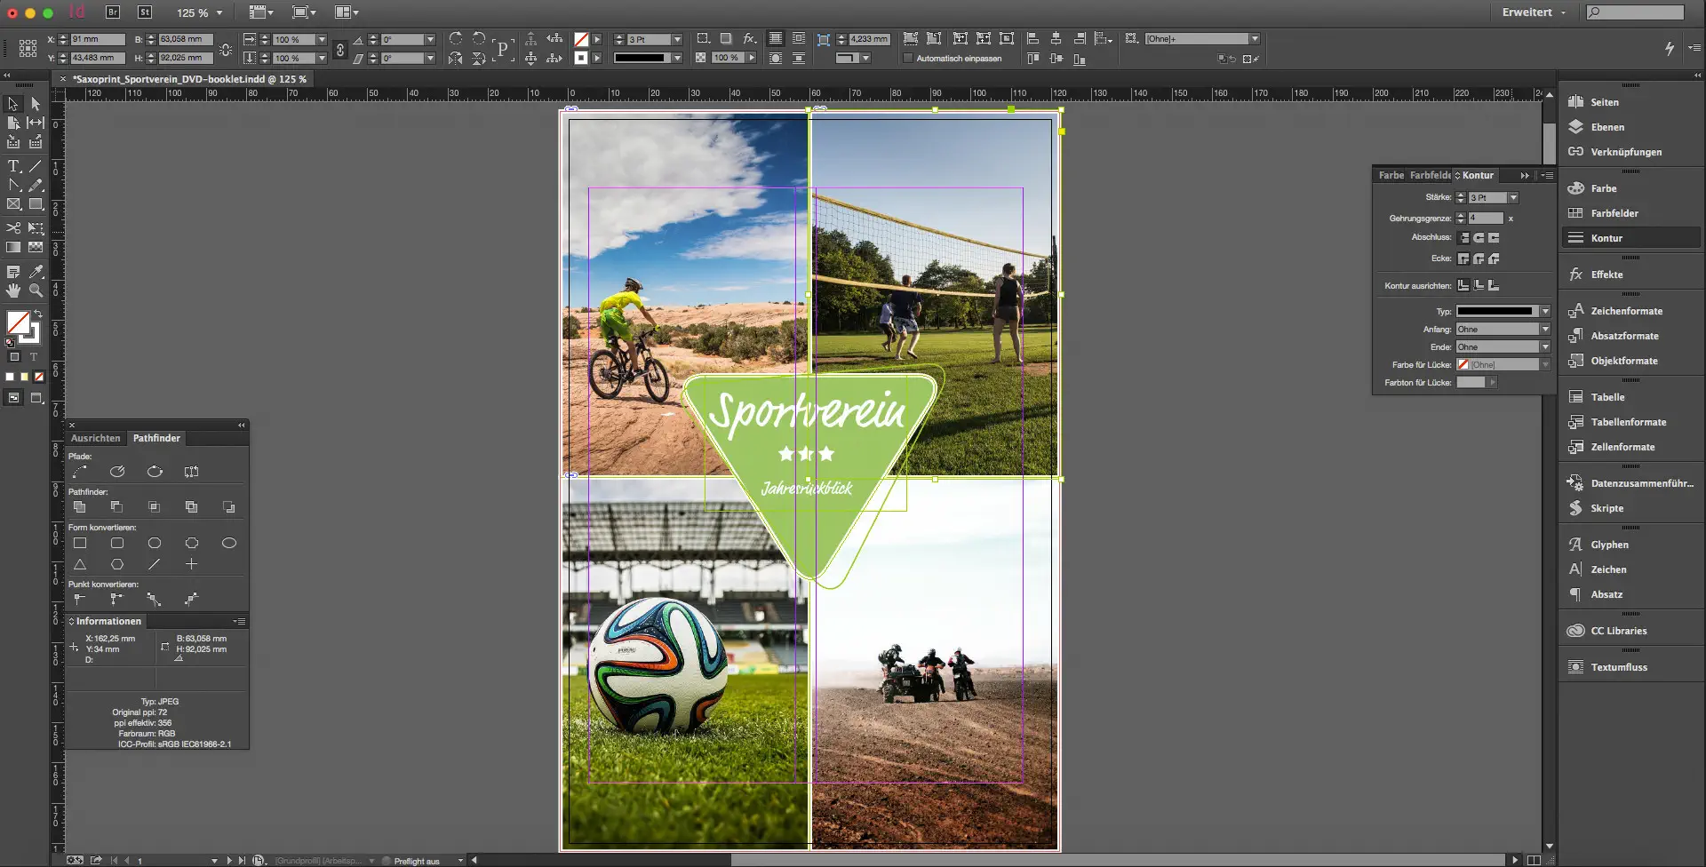Convert shape to triangle in Pathfinder
1706x867 pixels.
pyautogui.click(x=80, y=565)
